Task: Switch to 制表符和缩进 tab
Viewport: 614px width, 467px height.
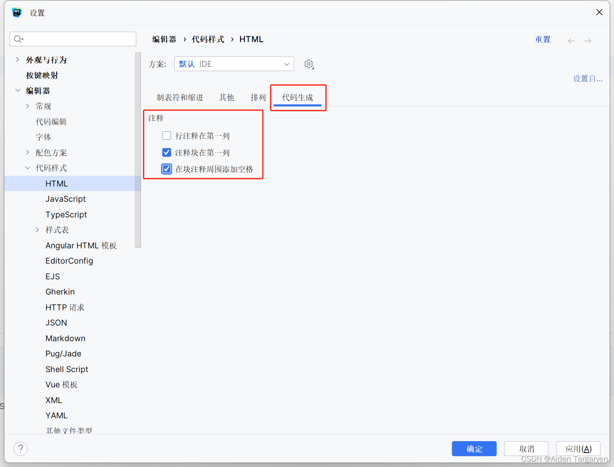Action: (x=180, y=97)
